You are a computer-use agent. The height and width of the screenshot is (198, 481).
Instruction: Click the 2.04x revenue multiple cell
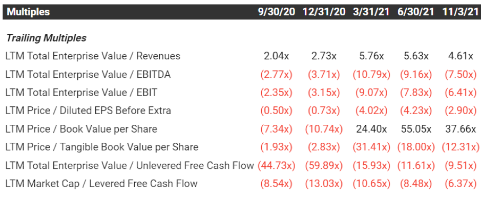click(x=277, y=56)
